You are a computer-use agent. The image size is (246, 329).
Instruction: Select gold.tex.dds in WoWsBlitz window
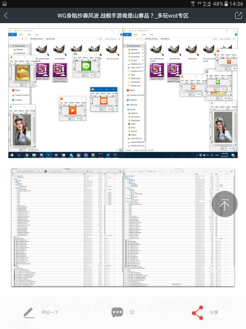(175, 52)
